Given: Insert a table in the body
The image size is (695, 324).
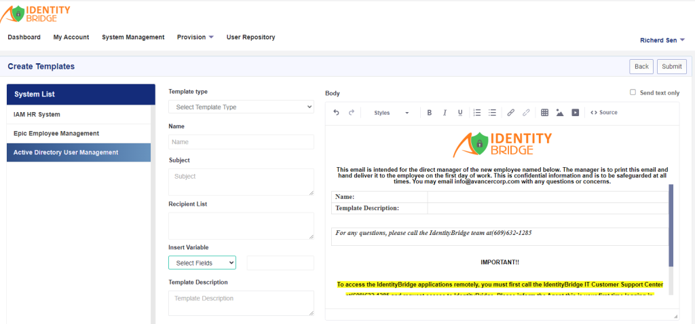Looking at the screenshot, I should tap(545, 113).
